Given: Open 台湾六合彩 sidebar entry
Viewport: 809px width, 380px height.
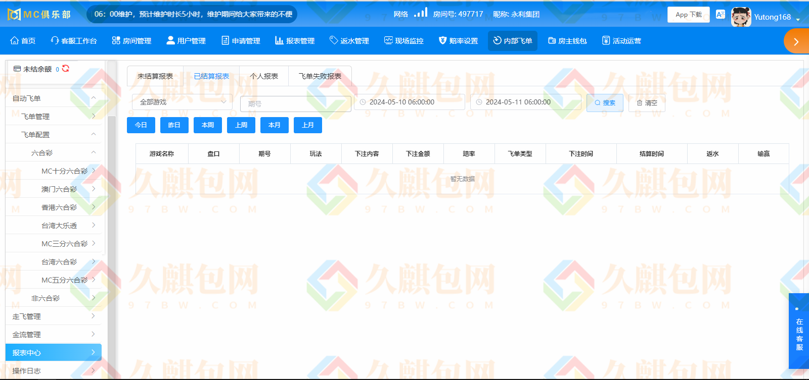Looking at the screenshot, I should 54,261.
